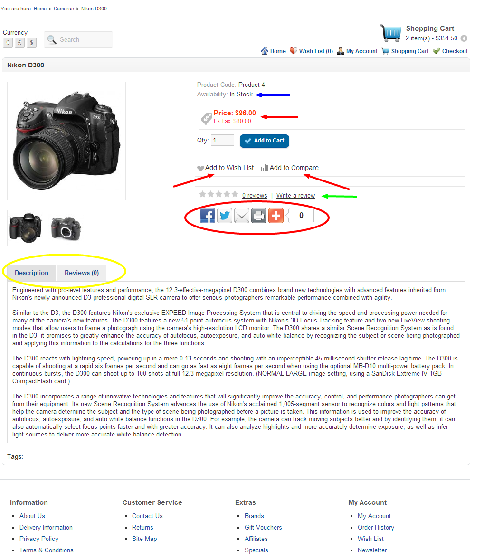Select the Dollar currency button
484x559 pixels.
(x=31, y=43)
